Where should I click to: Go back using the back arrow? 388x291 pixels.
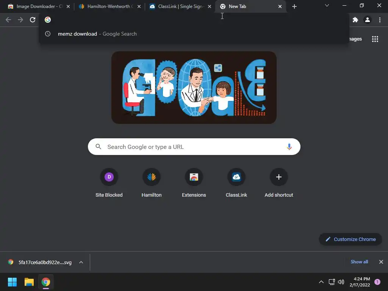click(8, 20)
